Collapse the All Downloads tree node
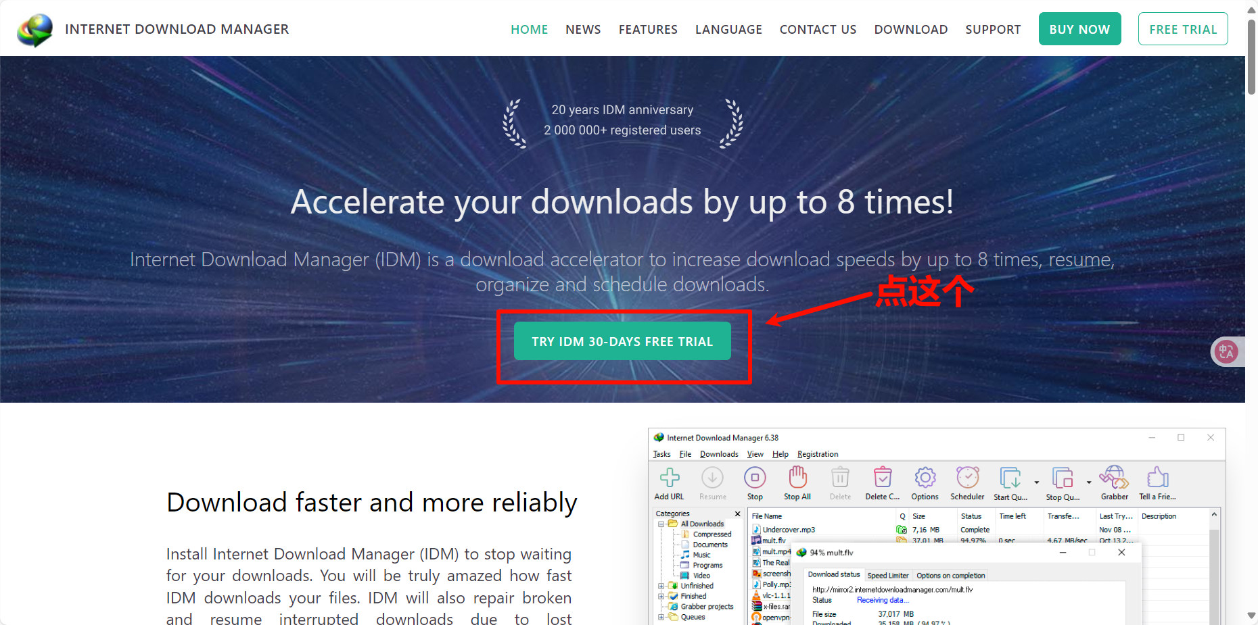 [661, 524]
